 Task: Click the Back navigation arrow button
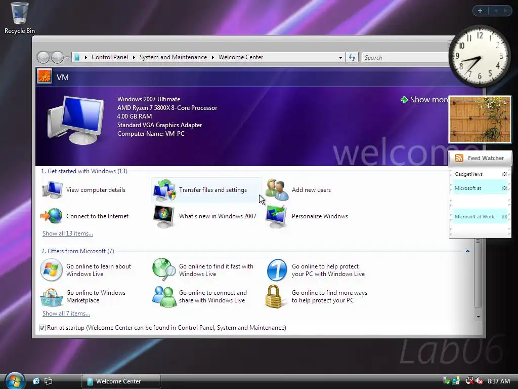click(x=43, y=58)
